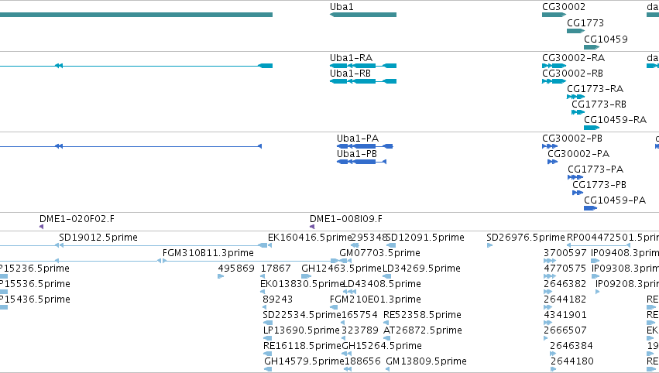Open EST LD34269.5prime
Viewport: 659px width, 373px height.
421,269
